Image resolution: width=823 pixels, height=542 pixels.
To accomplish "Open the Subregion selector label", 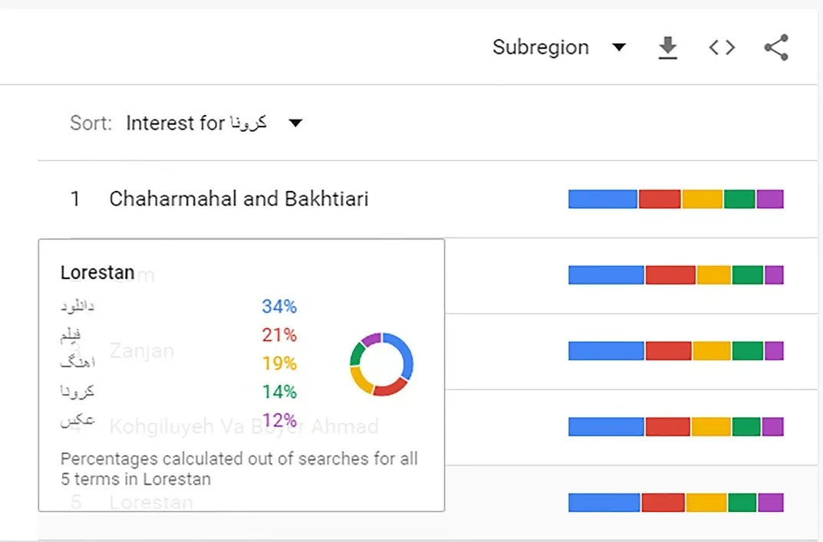I will [x=541, y=48].
